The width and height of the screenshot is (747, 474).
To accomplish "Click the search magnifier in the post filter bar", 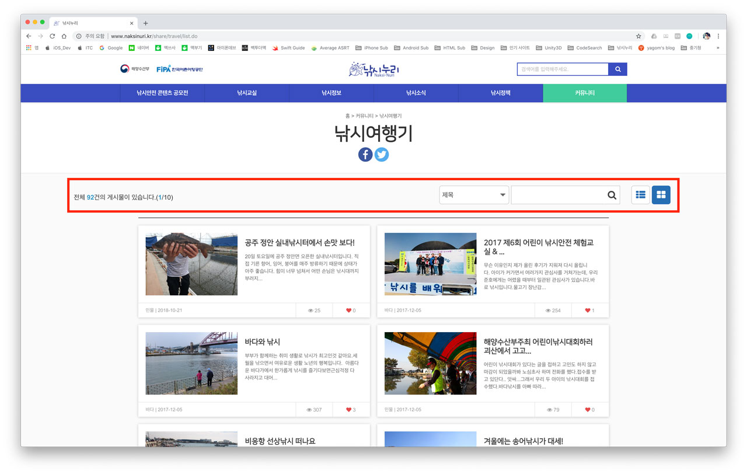I will 612,194.
